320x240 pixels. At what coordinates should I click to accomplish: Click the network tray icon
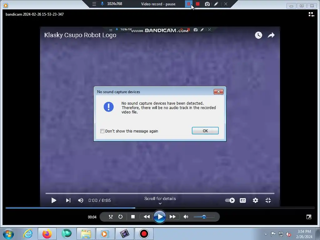click(281, 234)
